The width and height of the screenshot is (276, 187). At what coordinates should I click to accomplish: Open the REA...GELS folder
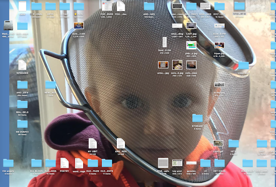(22, 104)
